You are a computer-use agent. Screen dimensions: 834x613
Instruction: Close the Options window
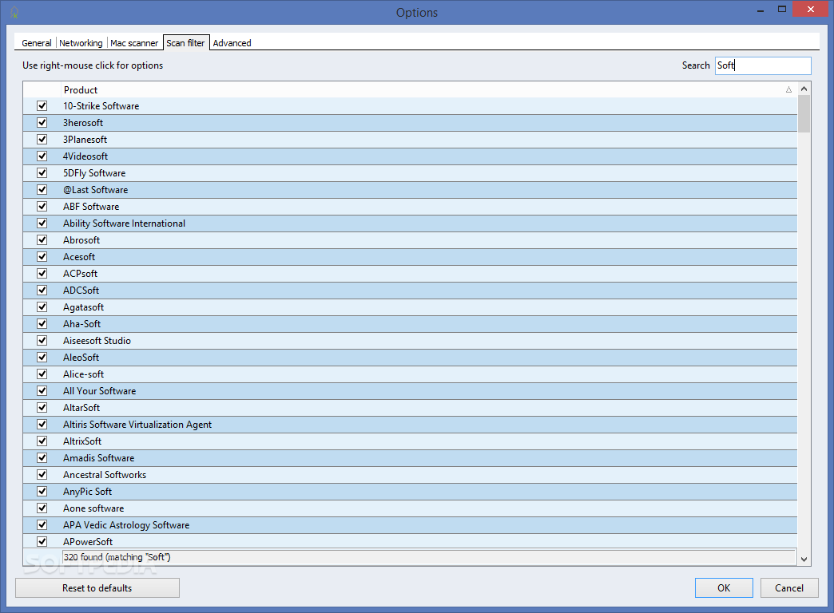(x=811, y=9)
